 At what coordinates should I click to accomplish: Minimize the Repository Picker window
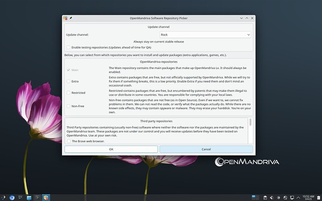[242, 18]
